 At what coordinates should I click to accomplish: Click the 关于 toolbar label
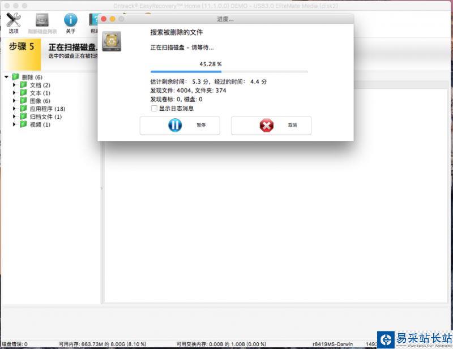coord(70,31)
